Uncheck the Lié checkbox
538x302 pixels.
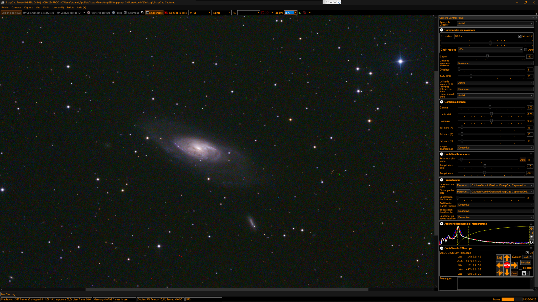pos(527,253)
